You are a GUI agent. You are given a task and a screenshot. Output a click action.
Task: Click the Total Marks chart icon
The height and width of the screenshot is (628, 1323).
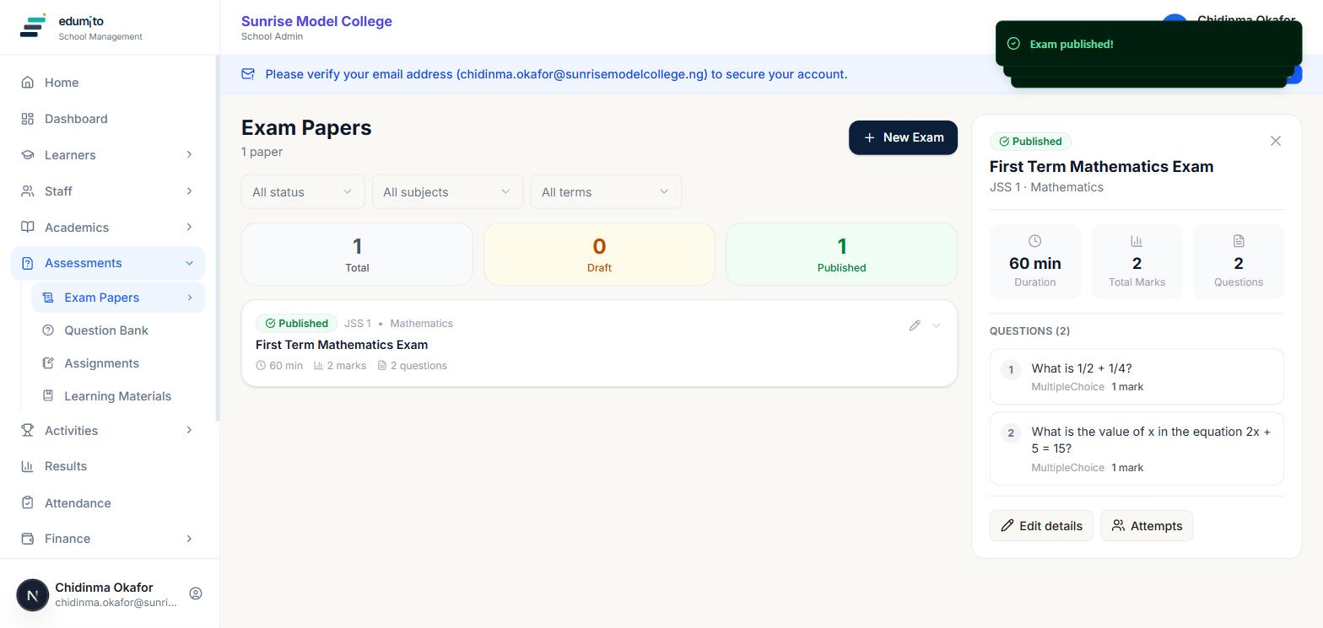[1137, 241]
